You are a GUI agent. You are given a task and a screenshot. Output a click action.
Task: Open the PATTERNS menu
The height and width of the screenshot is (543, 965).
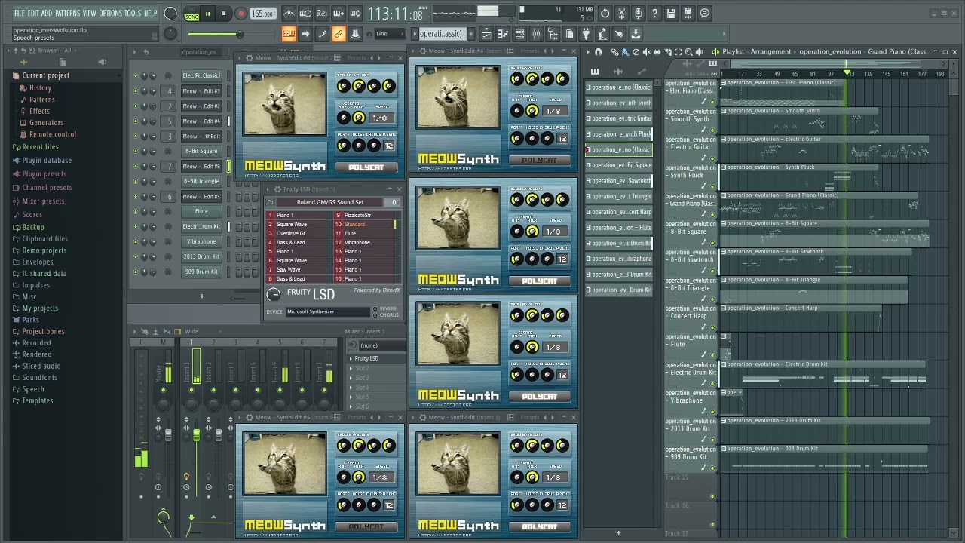pos(67,13)
